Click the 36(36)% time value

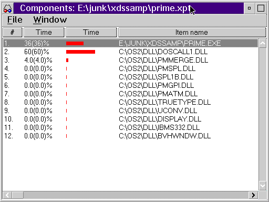tap(37, 44)
